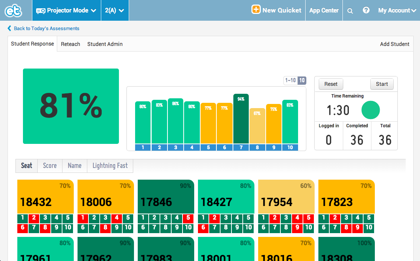This screenshot has height=261, width=420.
Task: Click red question 9 under student 17954
Action: click(x=297, y=228)
